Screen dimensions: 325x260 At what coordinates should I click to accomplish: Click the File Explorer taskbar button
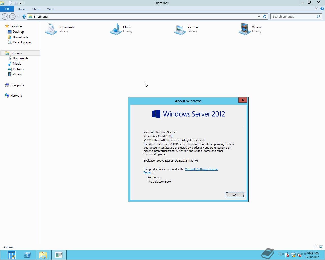[x=43, y=255]
